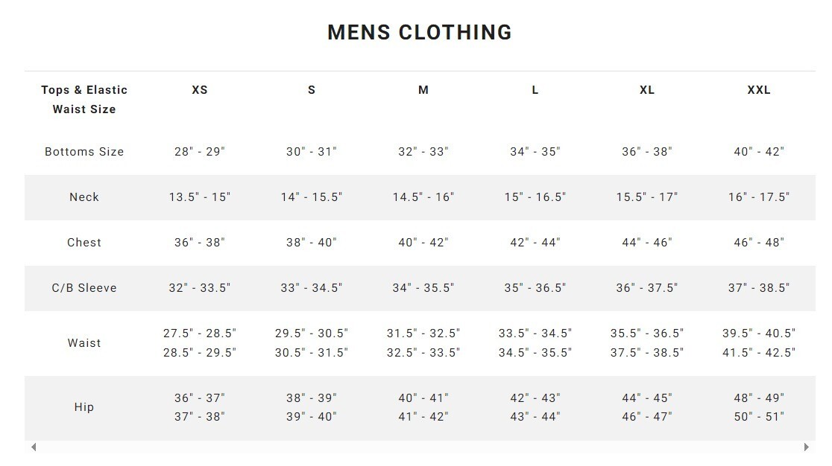Select the S size column header
Image resolution: width=832 pixels, height=466 pixels.
[x=312, y=90]
